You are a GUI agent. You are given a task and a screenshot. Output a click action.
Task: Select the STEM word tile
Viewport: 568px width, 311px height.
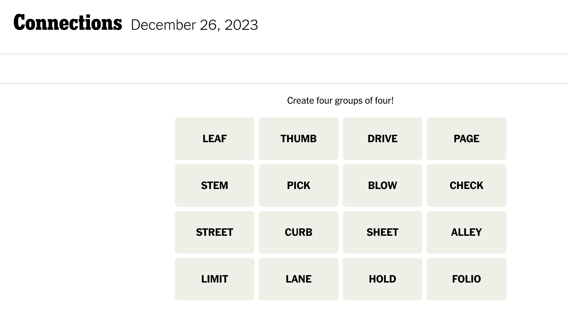pyautogui.click(x=214, y=186)
